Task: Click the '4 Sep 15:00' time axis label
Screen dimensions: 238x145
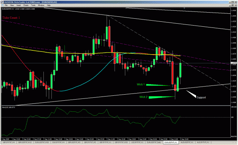Action: [184, 139]
